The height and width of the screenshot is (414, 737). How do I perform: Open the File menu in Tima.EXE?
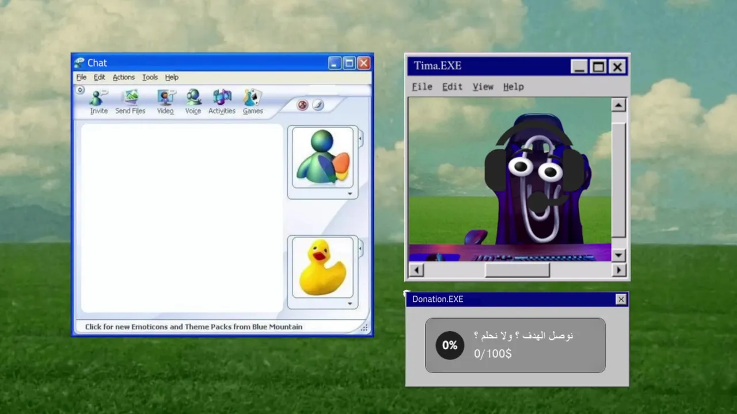(x=422, y=86)
